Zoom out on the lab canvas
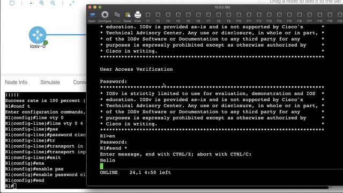 tap(53, 3)
